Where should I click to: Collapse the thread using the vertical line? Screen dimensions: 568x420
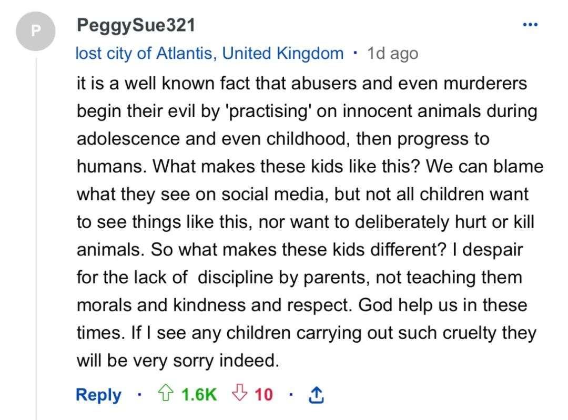click(36, 237)
